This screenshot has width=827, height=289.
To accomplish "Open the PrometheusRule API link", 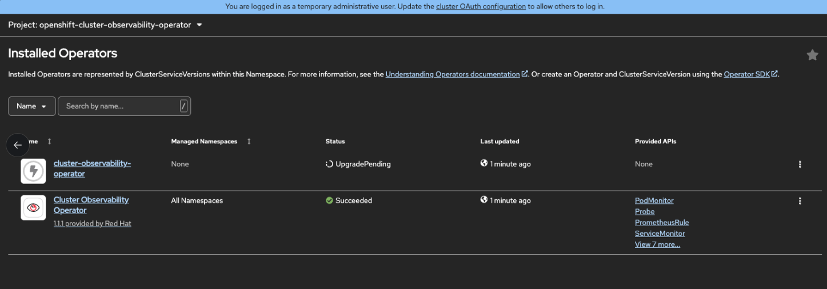I will pos(662,222).
